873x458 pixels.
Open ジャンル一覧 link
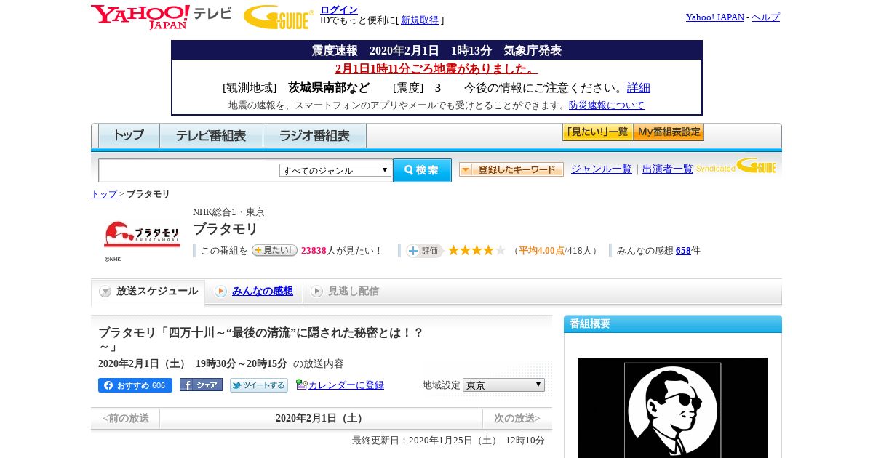(602, 169)
